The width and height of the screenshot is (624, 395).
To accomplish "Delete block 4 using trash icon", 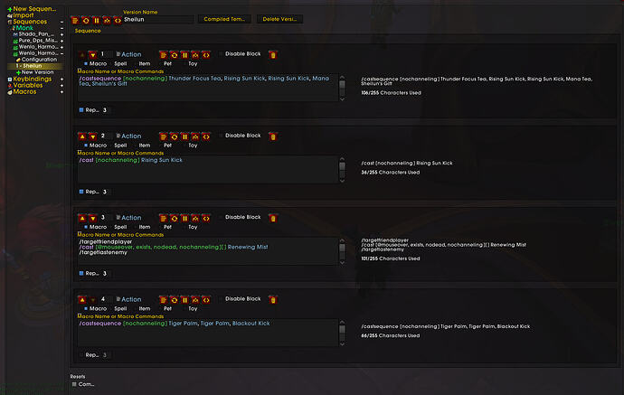I will pos(273,299).
